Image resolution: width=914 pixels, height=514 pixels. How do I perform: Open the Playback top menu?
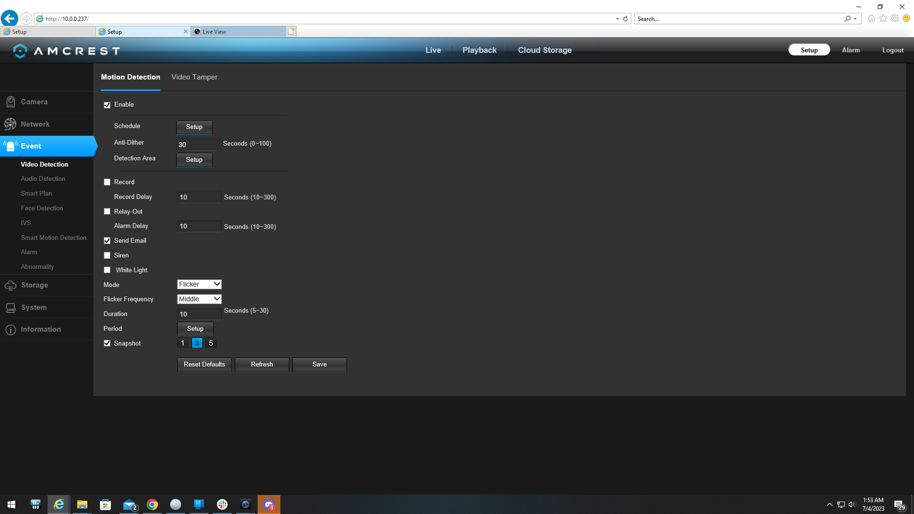point(479,50)
